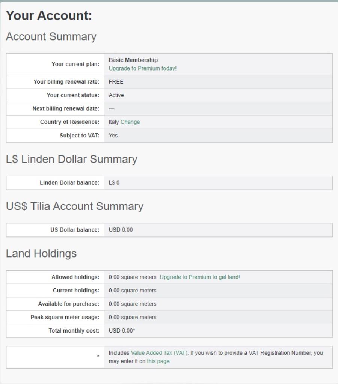
Task: Follow Upgrade to Premium to get land link
Action: 200,277
